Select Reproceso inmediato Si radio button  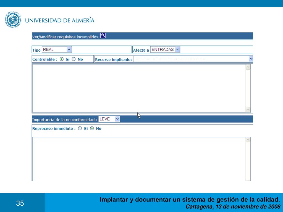[80, 128]
